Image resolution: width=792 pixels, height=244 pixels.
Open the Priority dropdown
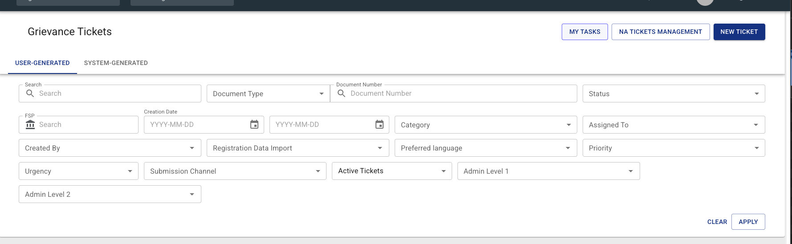pyautogui.click(x=674, y=148)
